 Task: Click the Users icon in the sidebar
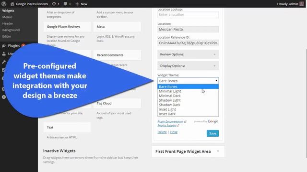pyautogui.click(x=4, y=54)
